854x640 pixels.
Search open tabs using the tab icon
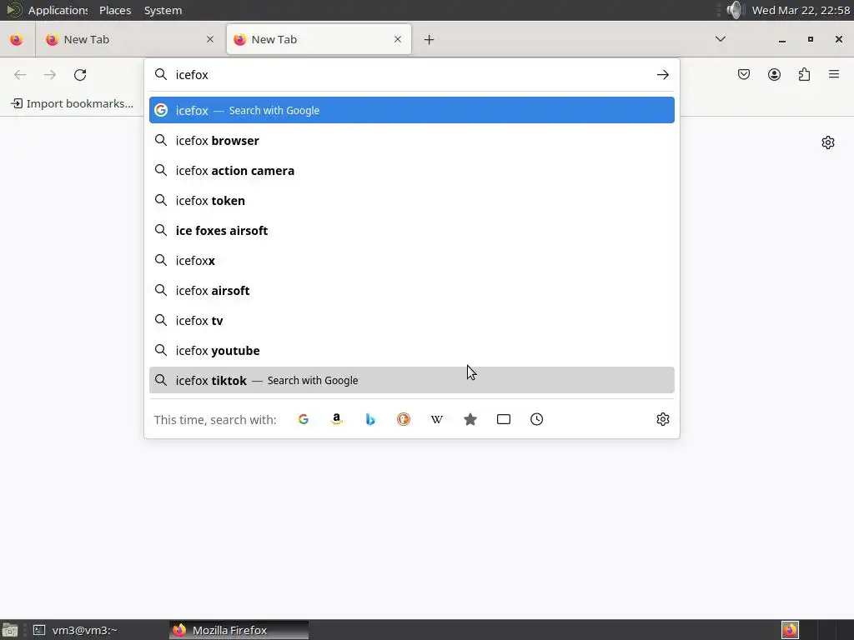(504, 419)
